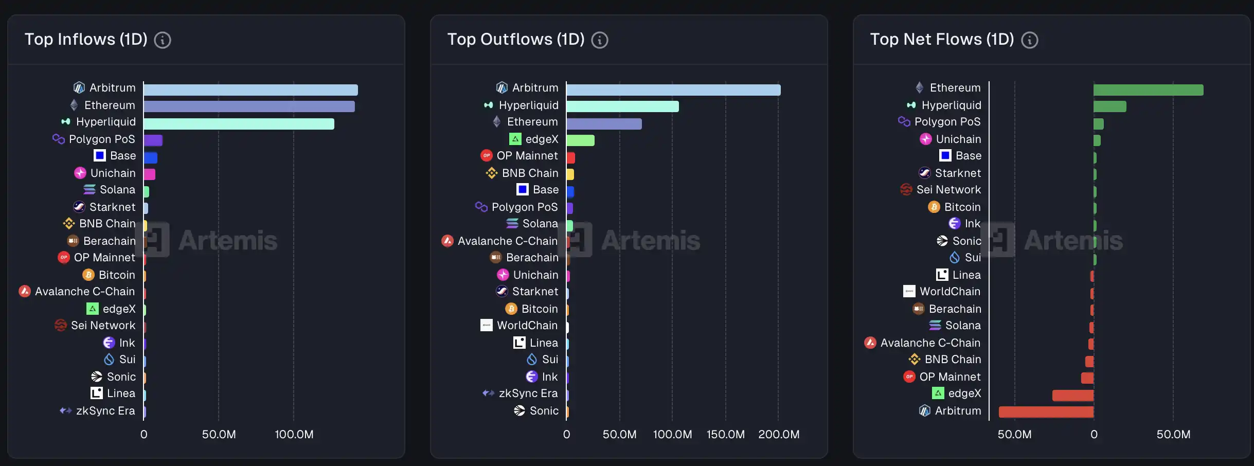Select the Bitcoin logo in Top Net Flows chart
This screenshot has width=1254, height=466.
(x=934, y=207)
